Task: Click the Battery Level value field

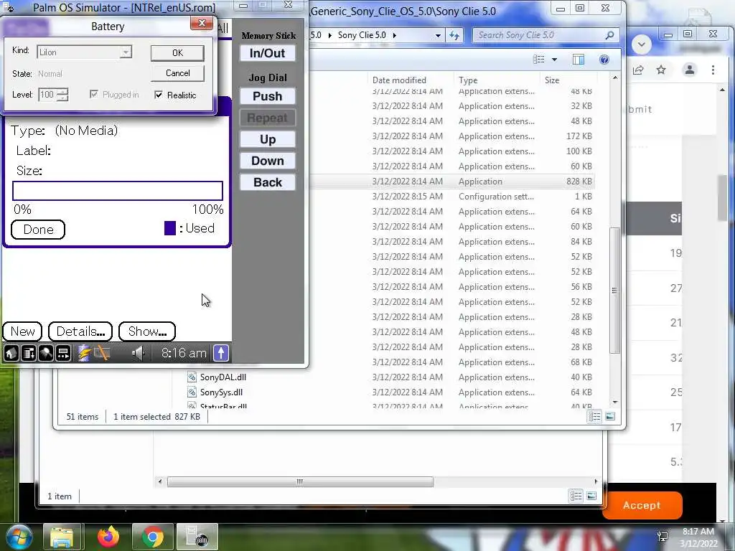Action: (x=47, y=94)
